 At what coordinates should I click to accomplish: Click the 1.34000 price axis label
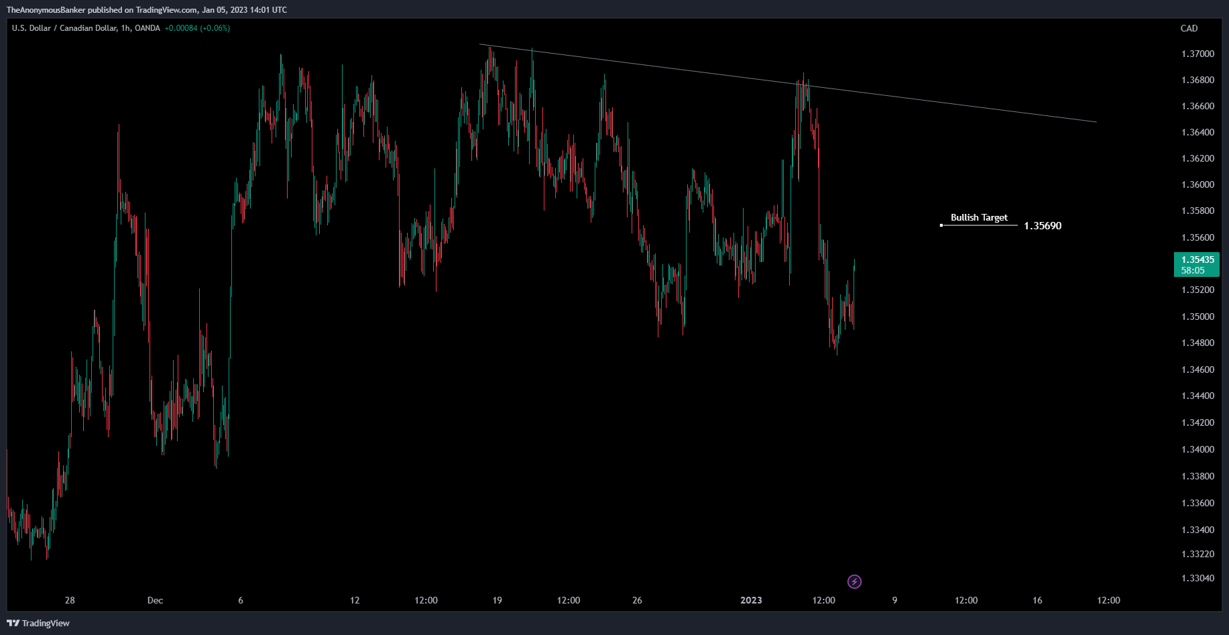[x=1197, y=449]
